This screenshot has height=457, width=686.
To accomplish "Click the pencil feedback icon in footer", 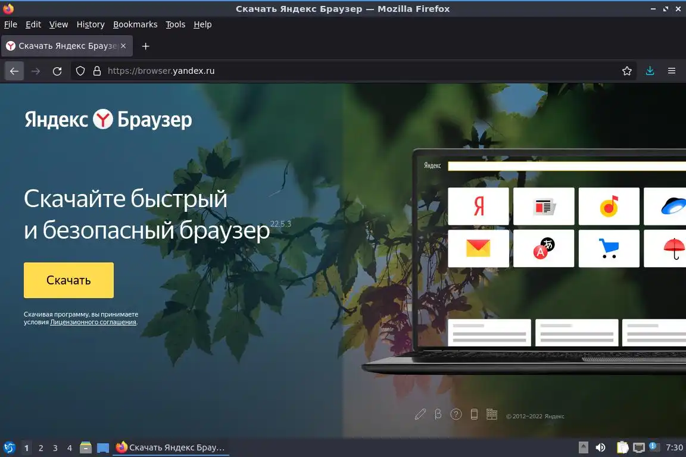I will pos(420,414).
